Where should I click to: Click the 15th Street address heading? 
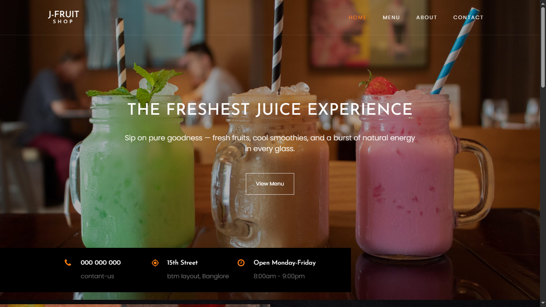(x=182, y=263)
